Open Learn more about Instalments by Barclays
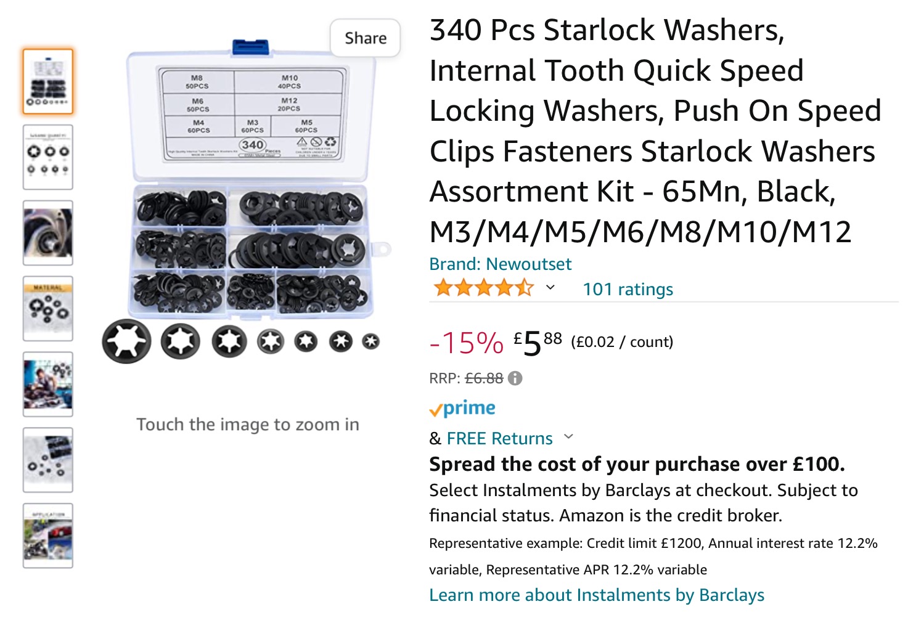This screenshot has width=908, height=628. (596, 595)
